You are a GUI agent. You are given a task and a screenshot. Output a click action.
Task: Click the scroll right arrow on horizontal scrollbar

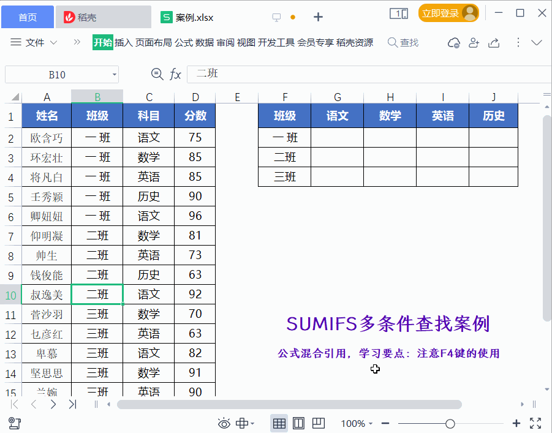(x=522, y=404)
